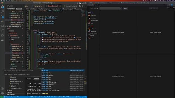
Task: Click the search magnifier icon in web app
Action: (x=121, y=8)
